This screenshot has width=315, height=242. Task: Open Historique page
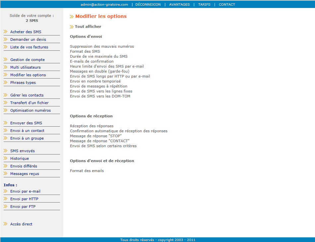click(20, 158)
